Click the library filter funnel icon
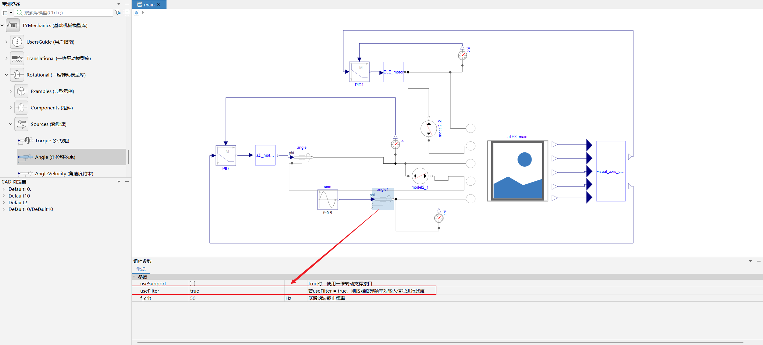This screenshot has width=763, height=345. coord(118,12)
